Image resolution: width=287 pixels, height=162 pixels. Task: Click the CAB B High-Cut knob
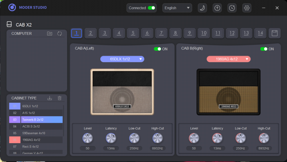click(x=264, y=138)
